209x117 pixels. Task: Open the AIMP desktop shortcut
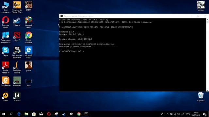coord(6,97)
